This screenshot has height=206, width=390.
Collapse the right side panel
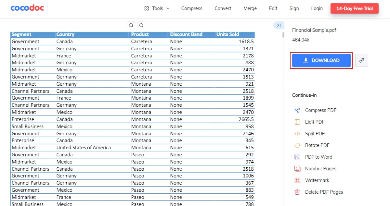(x=279, y=25)
